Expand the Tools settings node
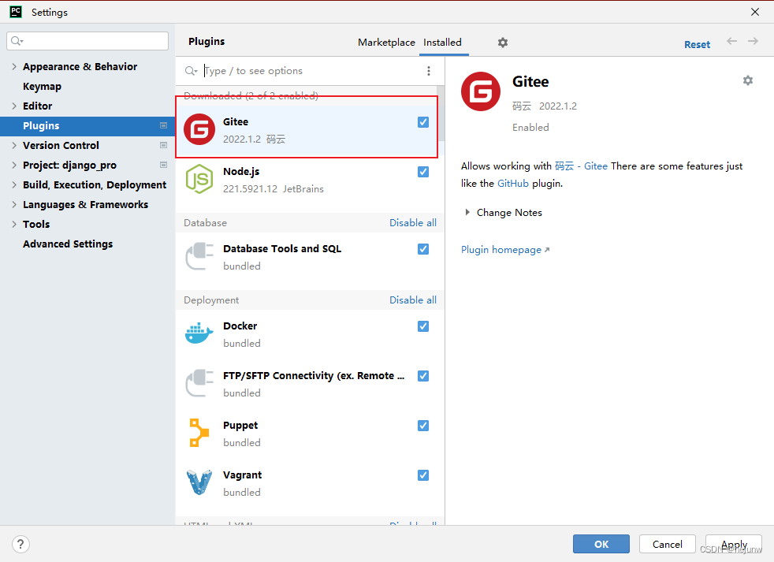The image size is (774, 562). (x=14, y=224)
